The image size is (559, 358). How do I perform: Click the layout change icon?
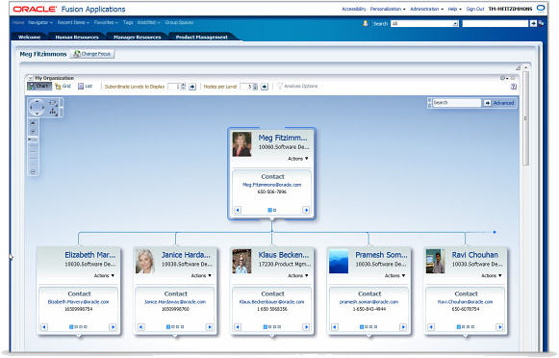(x=53, y=112)
